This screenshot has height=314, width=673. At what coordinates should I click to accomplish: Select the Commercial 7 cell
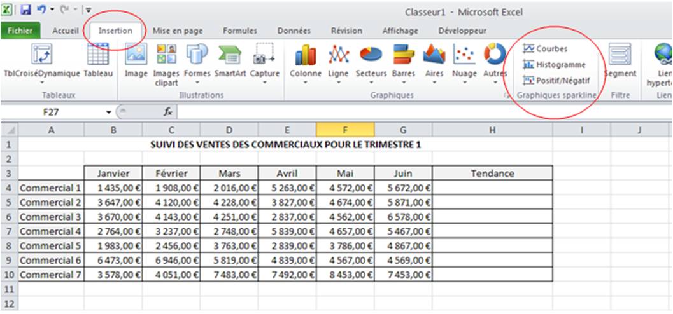click(x=51, y=274)
